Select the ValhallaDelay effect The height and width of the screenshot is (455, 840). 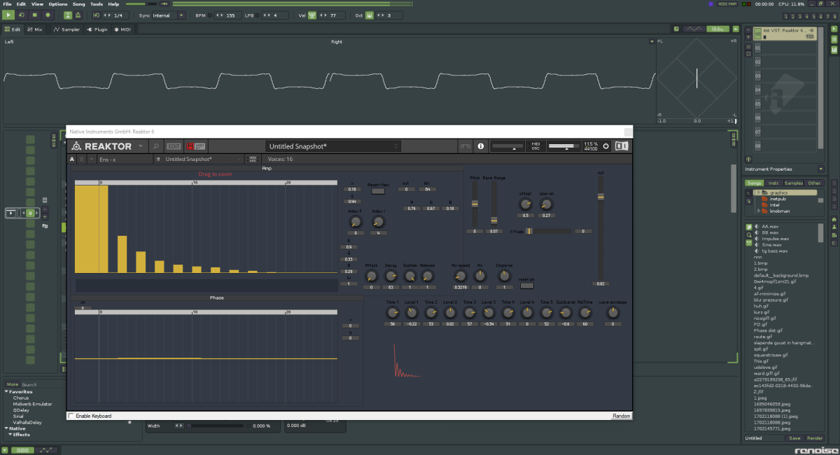(x=27, y=422)
